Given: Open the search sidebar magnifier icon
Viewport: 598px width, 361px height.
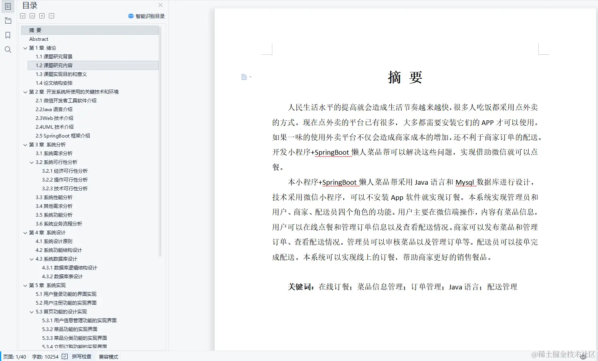Looking at the screenshot, I should tap(8, 50).
